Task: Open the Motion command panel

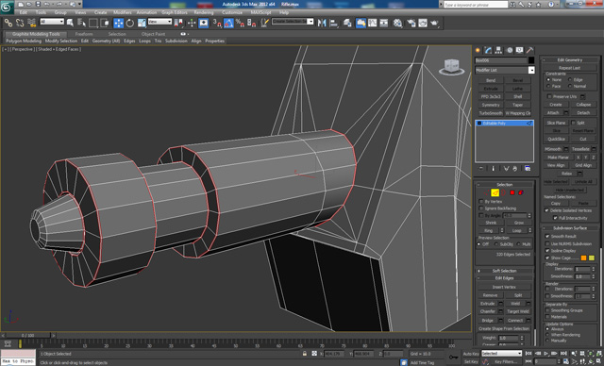Action: (x=510, y=50)
